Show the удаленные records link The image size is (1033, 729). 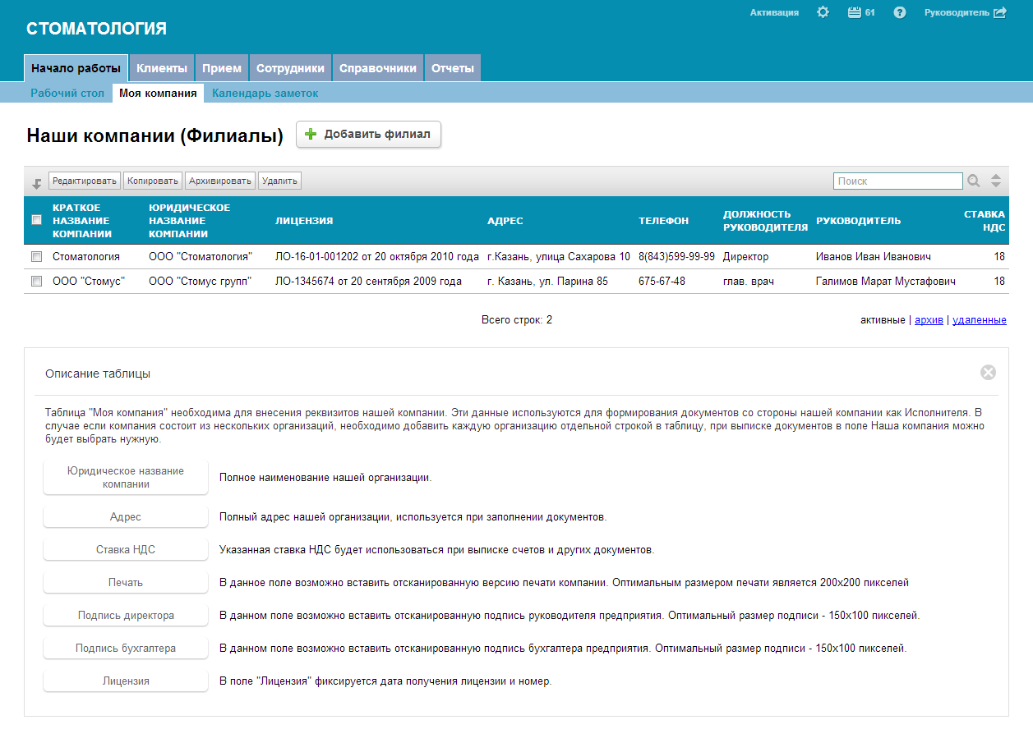979,320
